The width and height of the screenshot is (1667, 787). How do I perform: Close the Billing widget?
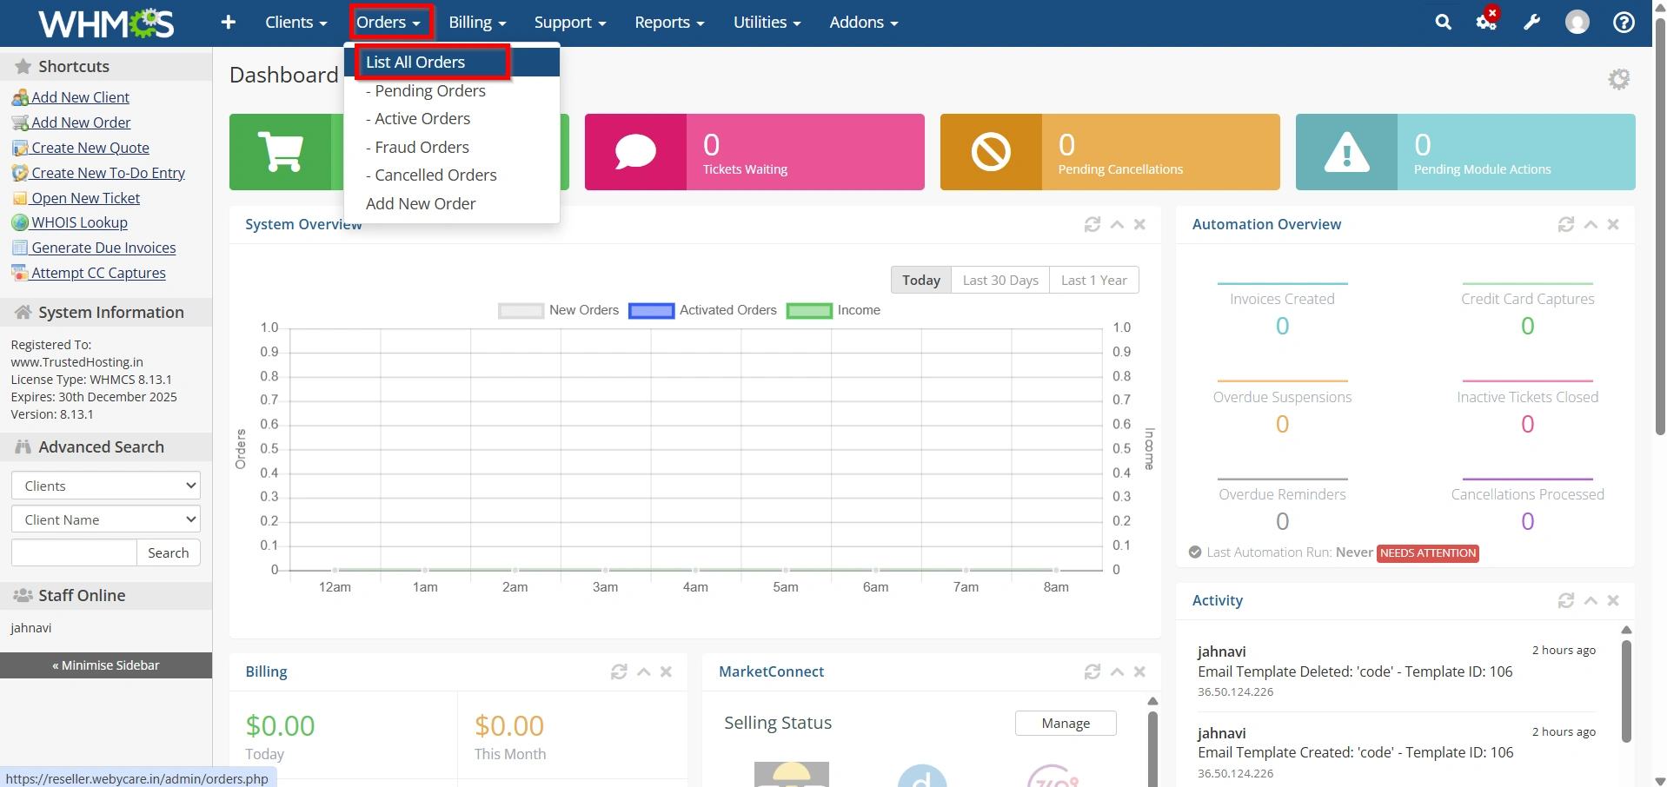(x=666, y=671)
